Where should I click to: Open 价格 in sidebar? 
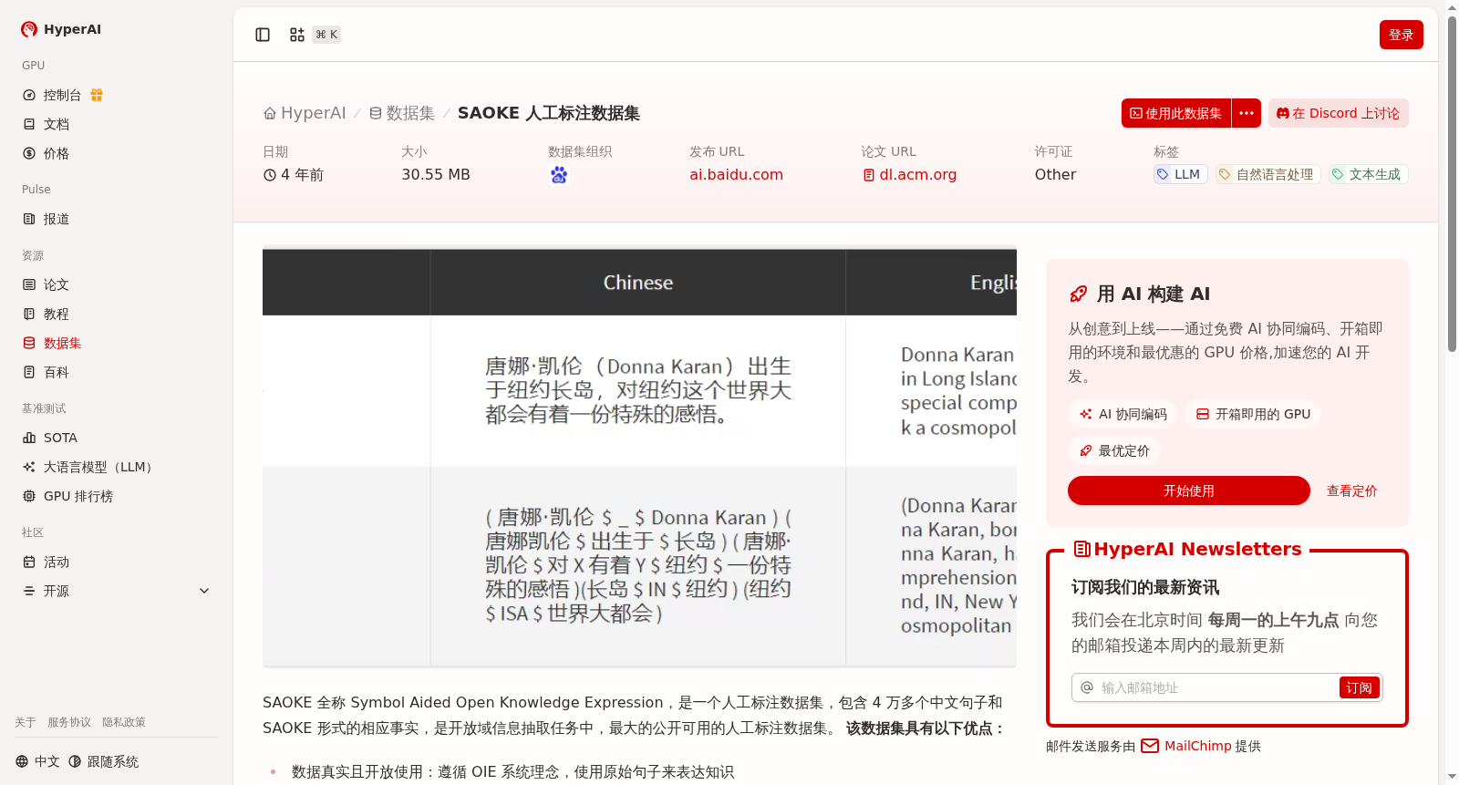click(x=57, y=153)
